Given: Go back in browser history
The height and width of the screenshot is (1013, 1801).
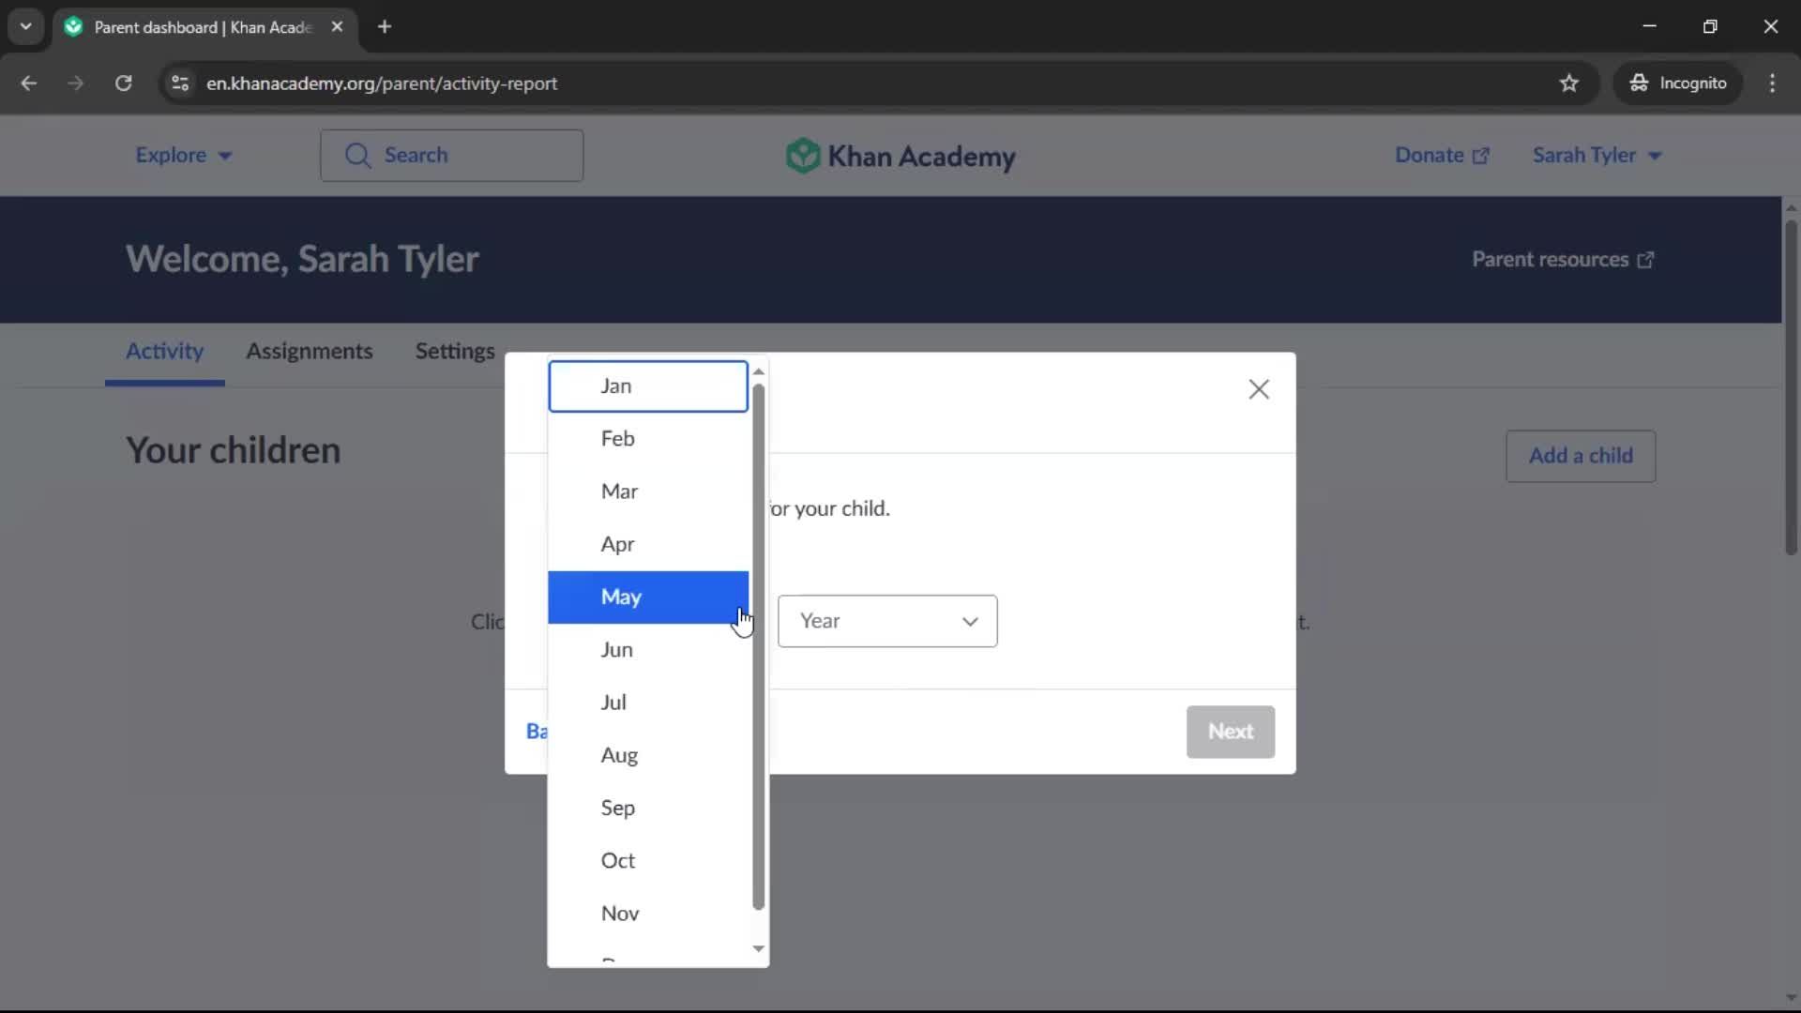Looking at the screenshot, I should pos(29,83).
